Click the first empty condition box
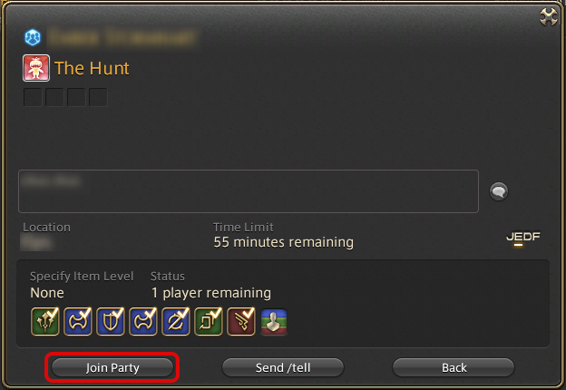The height and width of the screenshot is (390, 566). coord(33,97)
